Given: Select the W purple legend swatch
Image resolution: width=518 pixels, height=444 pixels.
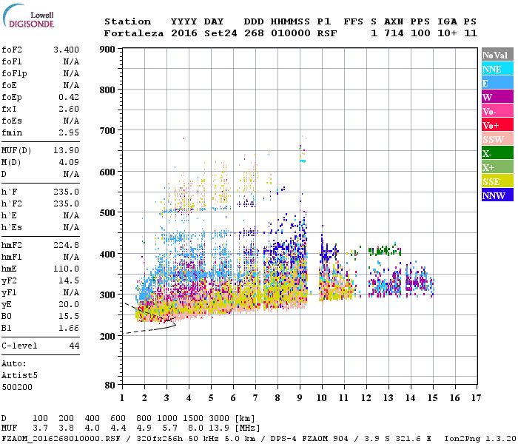Looking at the screenshot, I should [x=497, y=97].
